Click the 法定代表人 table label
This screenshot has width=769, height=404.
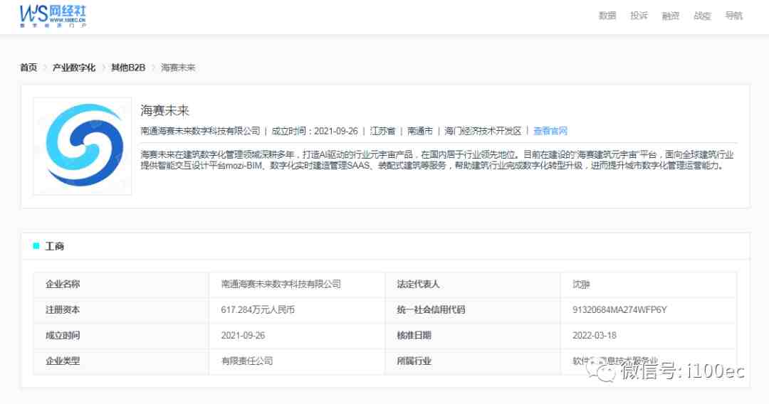coord(418,284)
